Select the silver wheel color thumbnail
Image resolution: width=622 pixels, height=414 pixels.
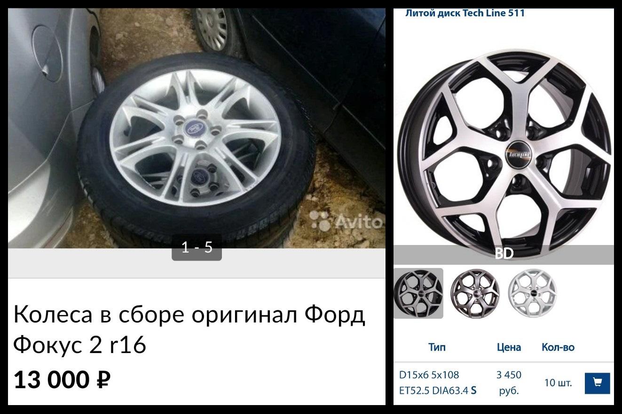[x=532, y=293]
